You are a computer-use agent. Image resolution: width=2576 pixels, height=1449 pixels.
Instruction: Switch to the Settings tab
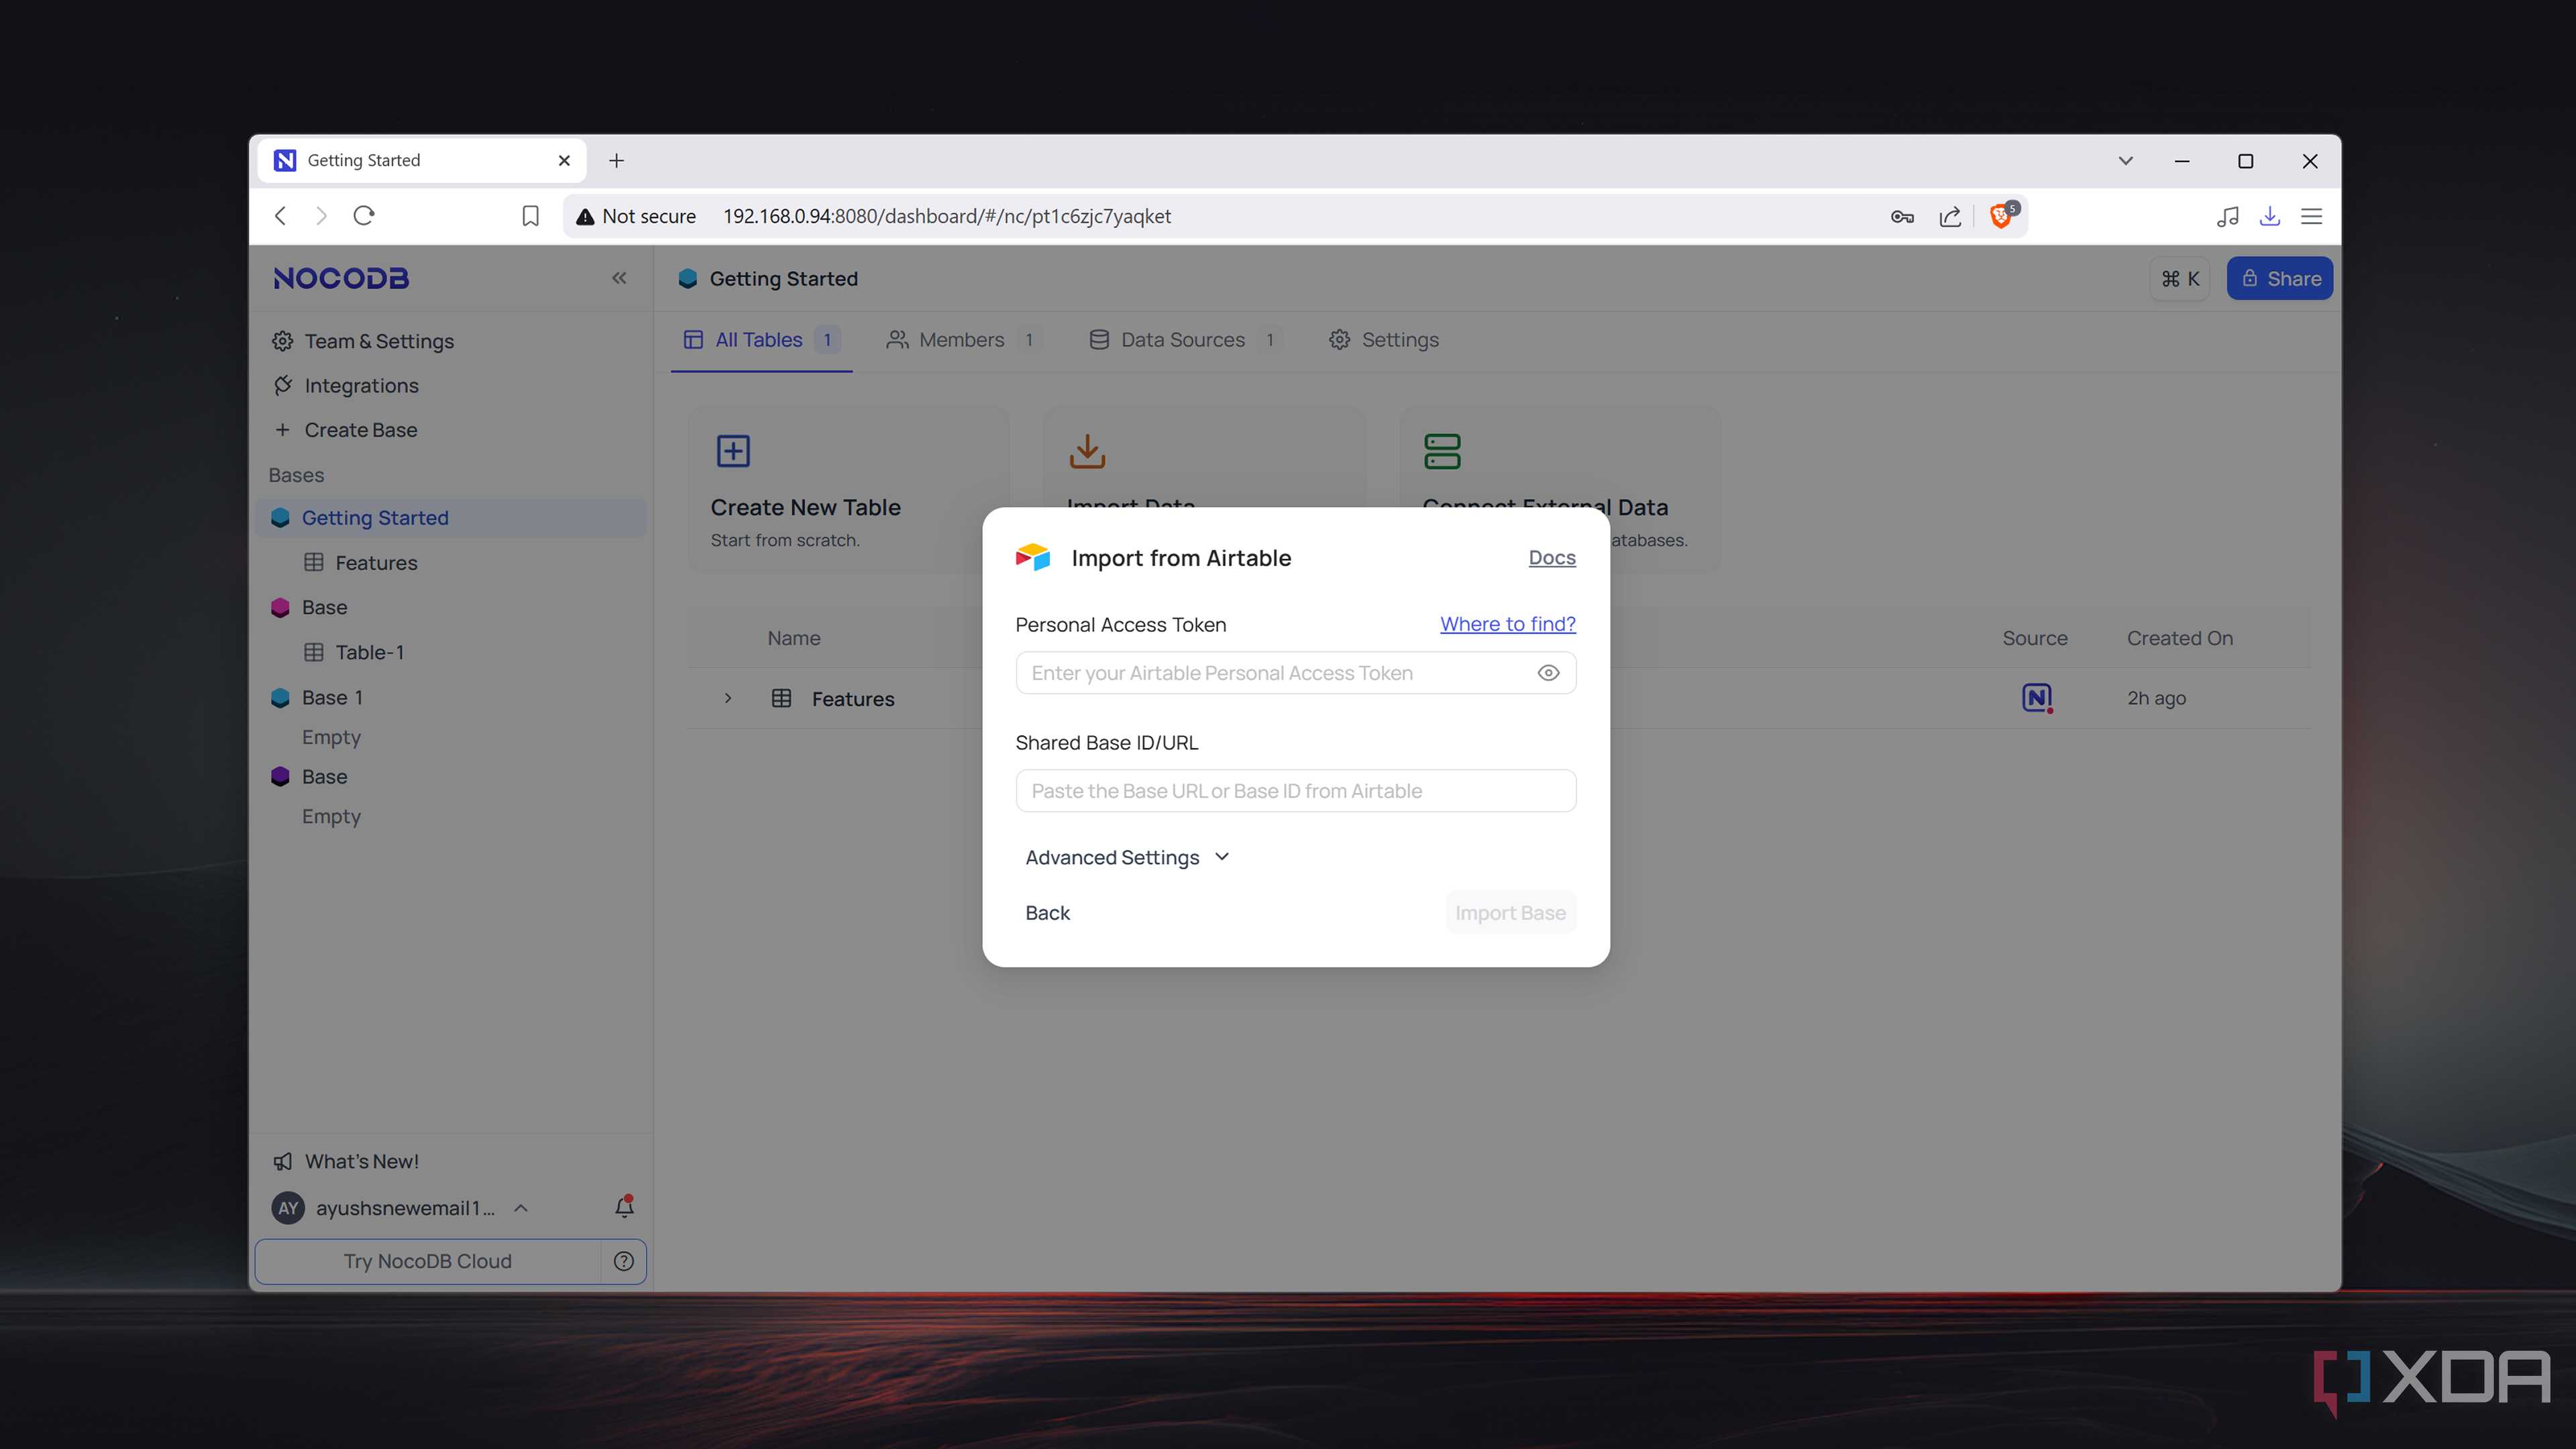pyautogui.click(x=1384, y=340)
